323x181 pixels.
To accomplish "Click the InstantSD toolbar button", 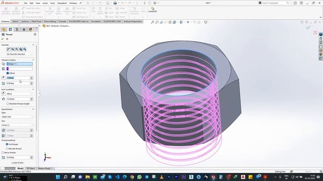I will tap(152, 10).
